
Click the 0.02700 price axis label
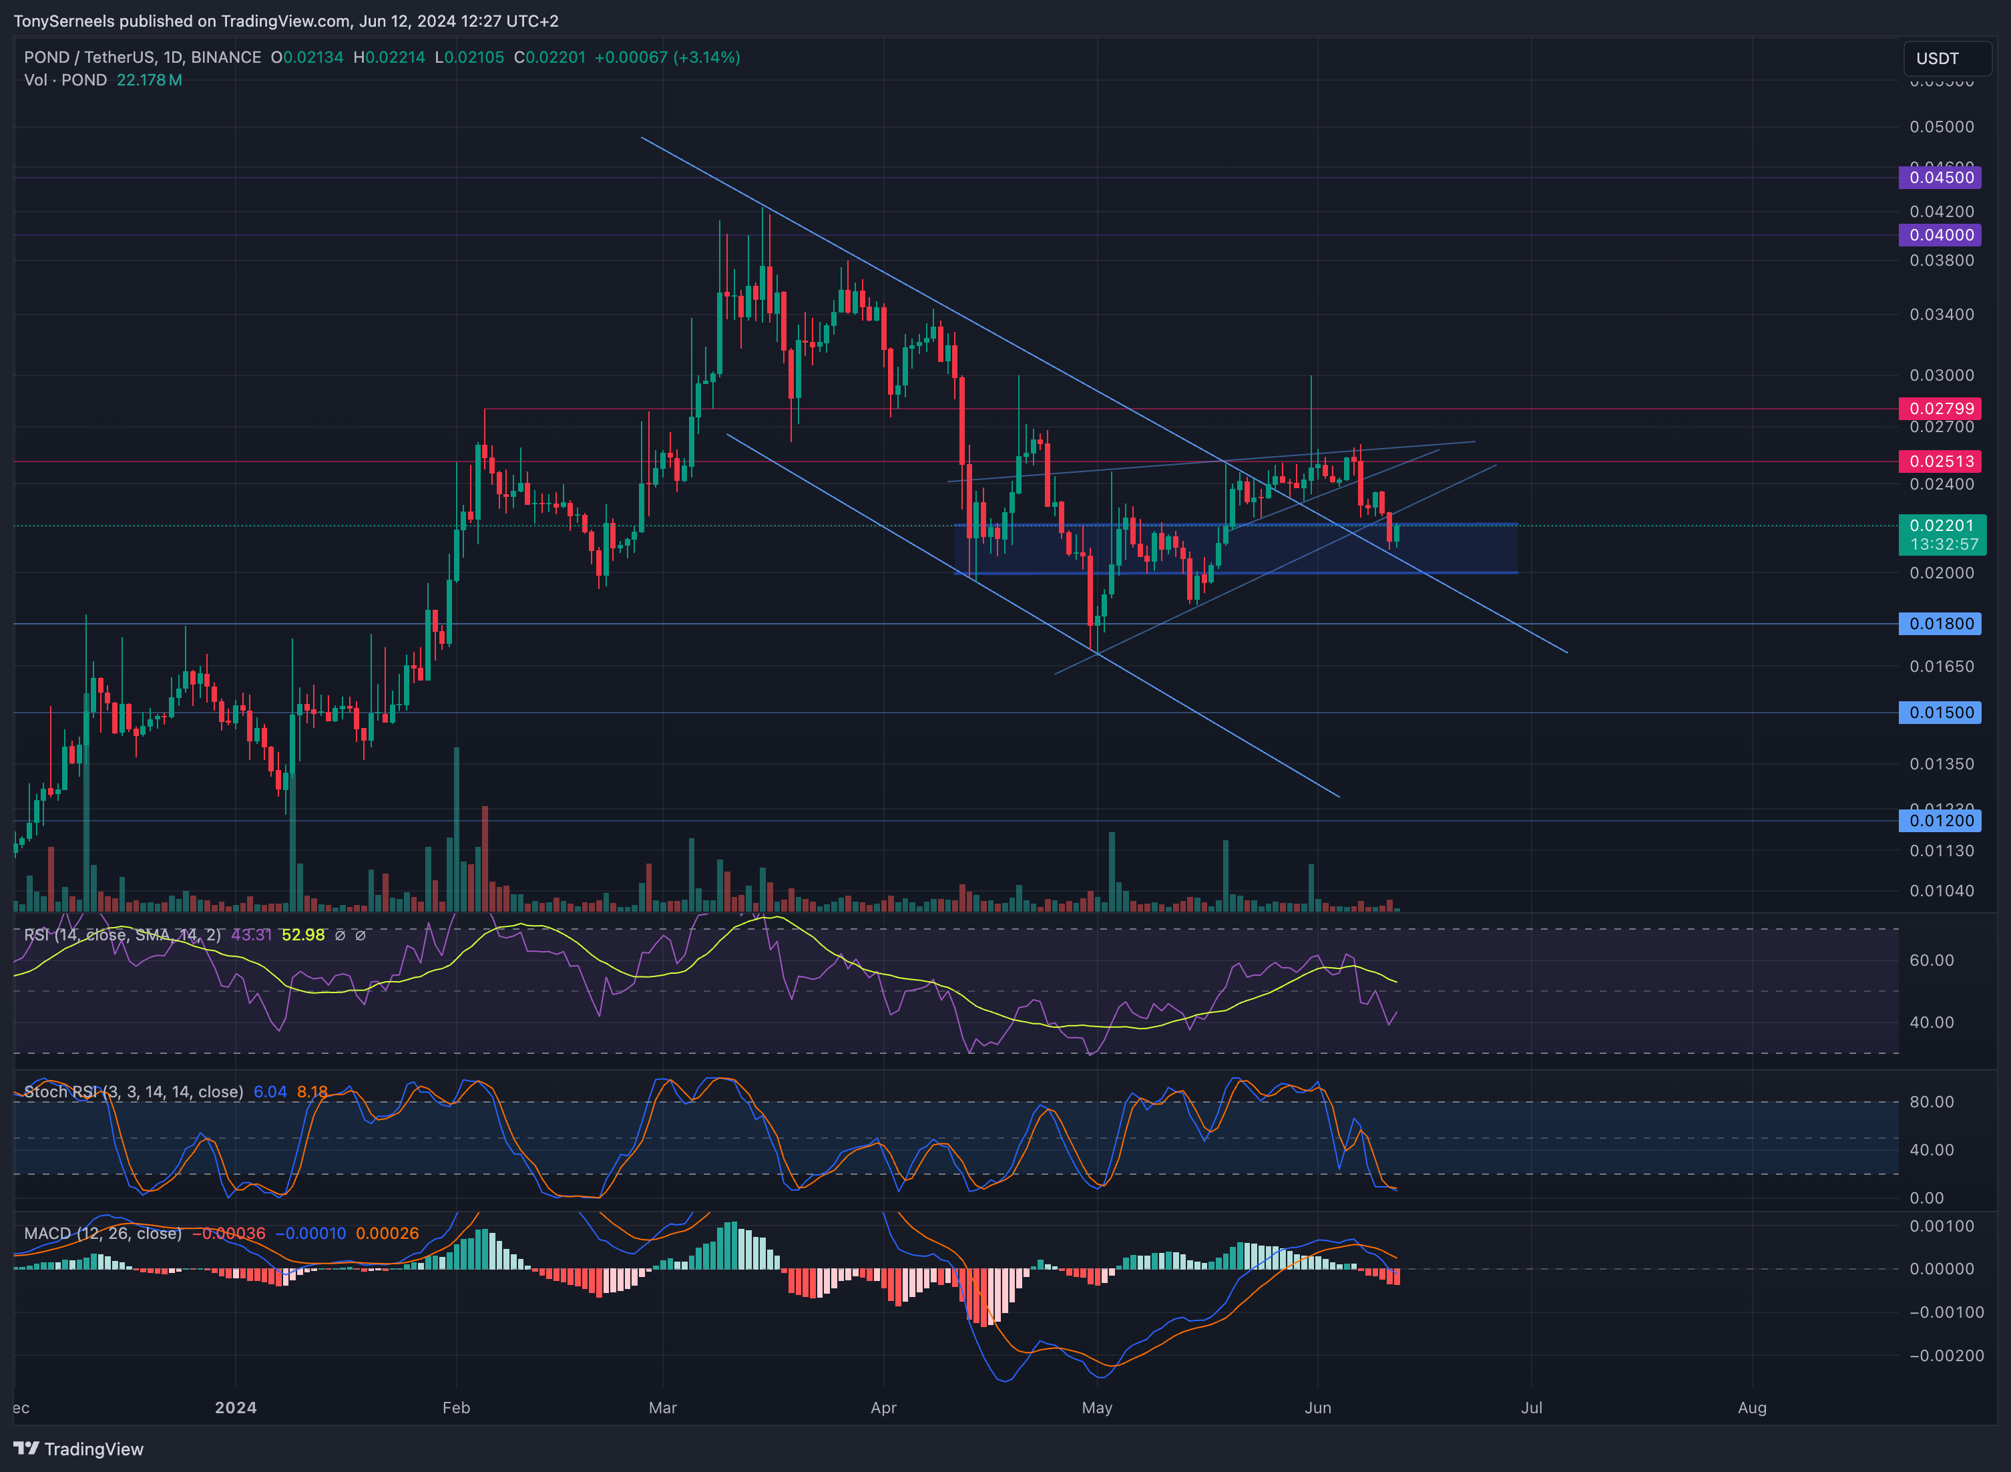tap(1942, 427)
